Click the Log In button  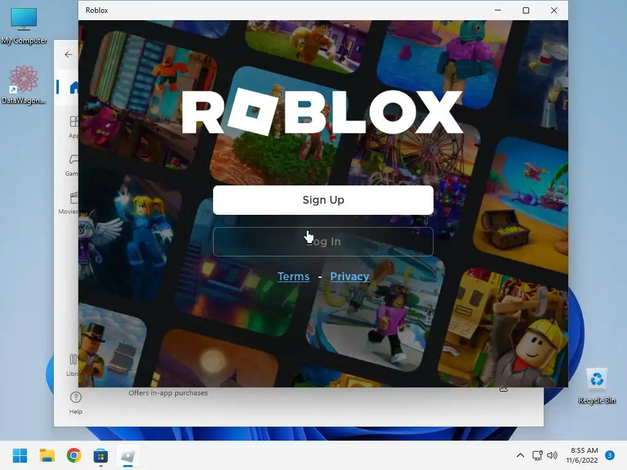323,242
